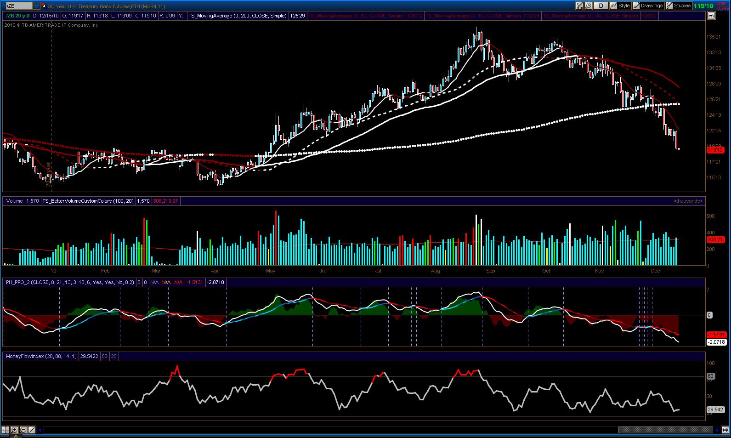Open the symbol dropdown arrow

click(x=36, y=6)
